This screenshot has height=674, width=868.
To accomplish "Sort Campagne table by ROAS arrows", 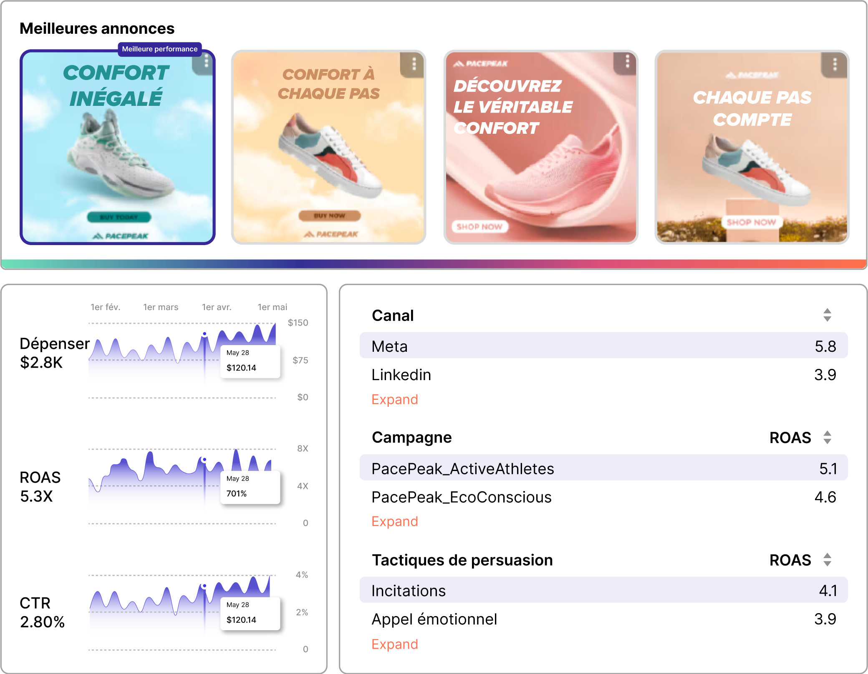I will pos(827,437).
